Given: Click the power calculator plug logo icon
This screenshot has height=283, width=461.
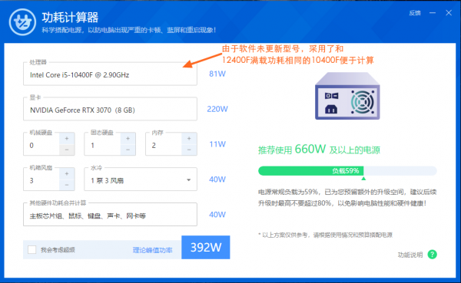Looking at the screenshot, I should [x=22, y=22].
